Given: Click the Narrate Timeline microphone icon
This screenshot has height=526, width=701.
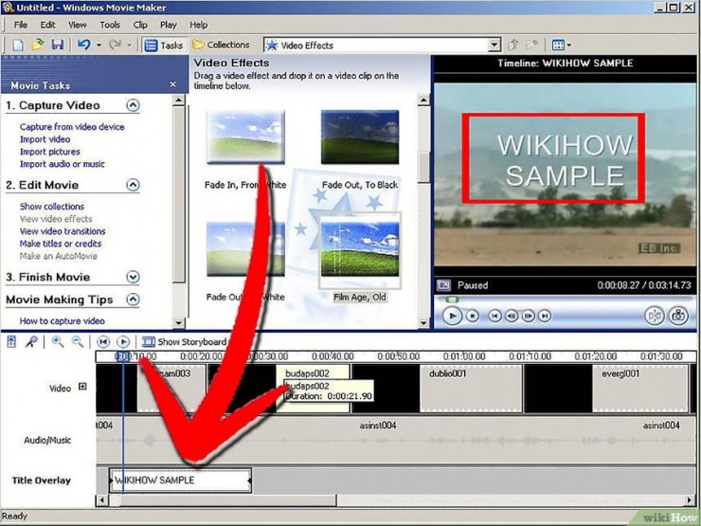Looking at the screenshot, I should point(31,342).
